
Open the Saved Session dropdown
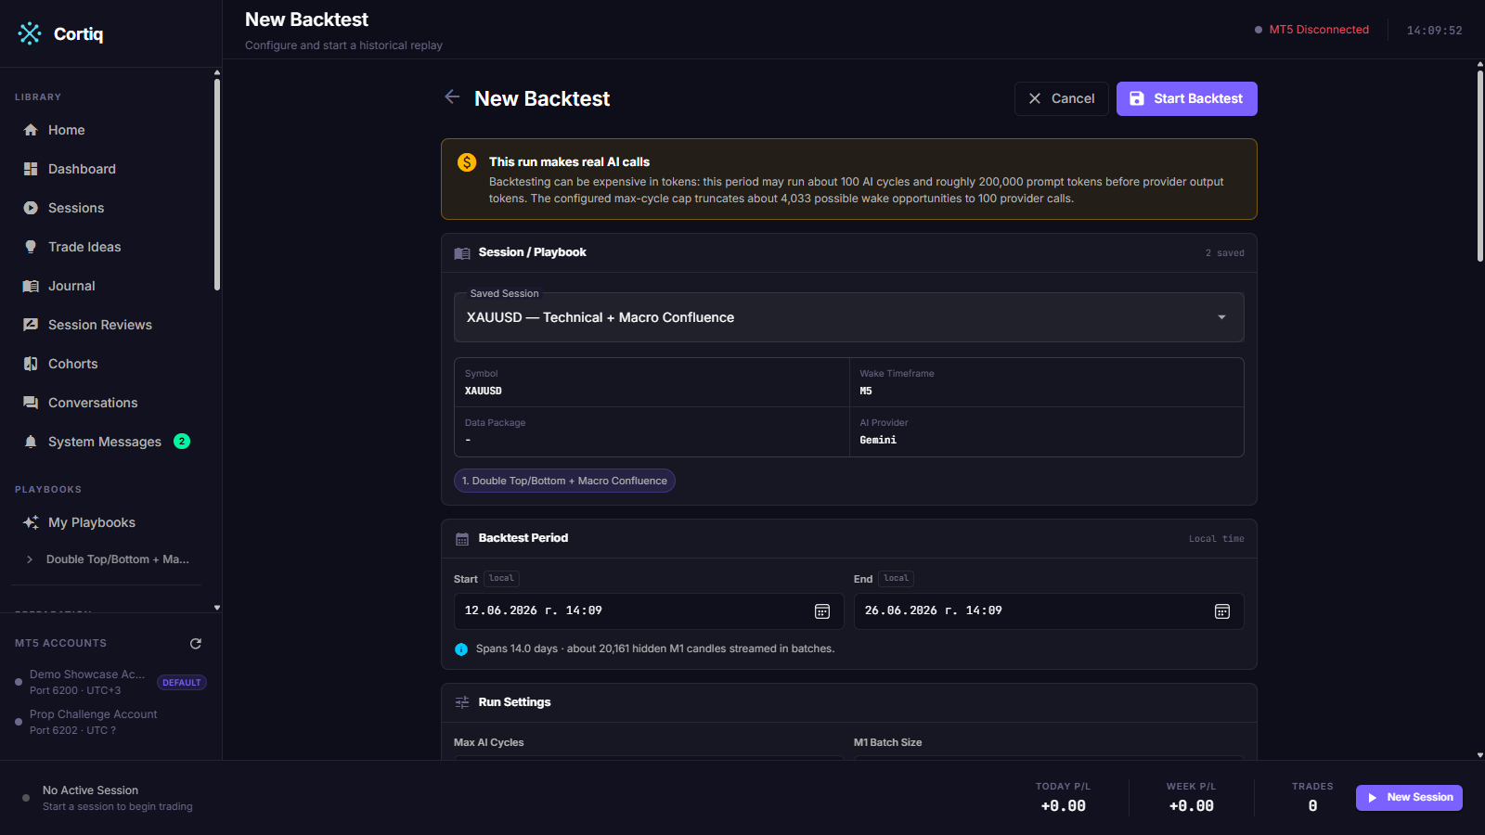[x=849, y=317]
